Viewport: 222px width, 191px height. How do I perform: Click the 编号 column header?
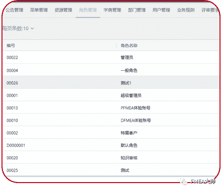point(11,46)
